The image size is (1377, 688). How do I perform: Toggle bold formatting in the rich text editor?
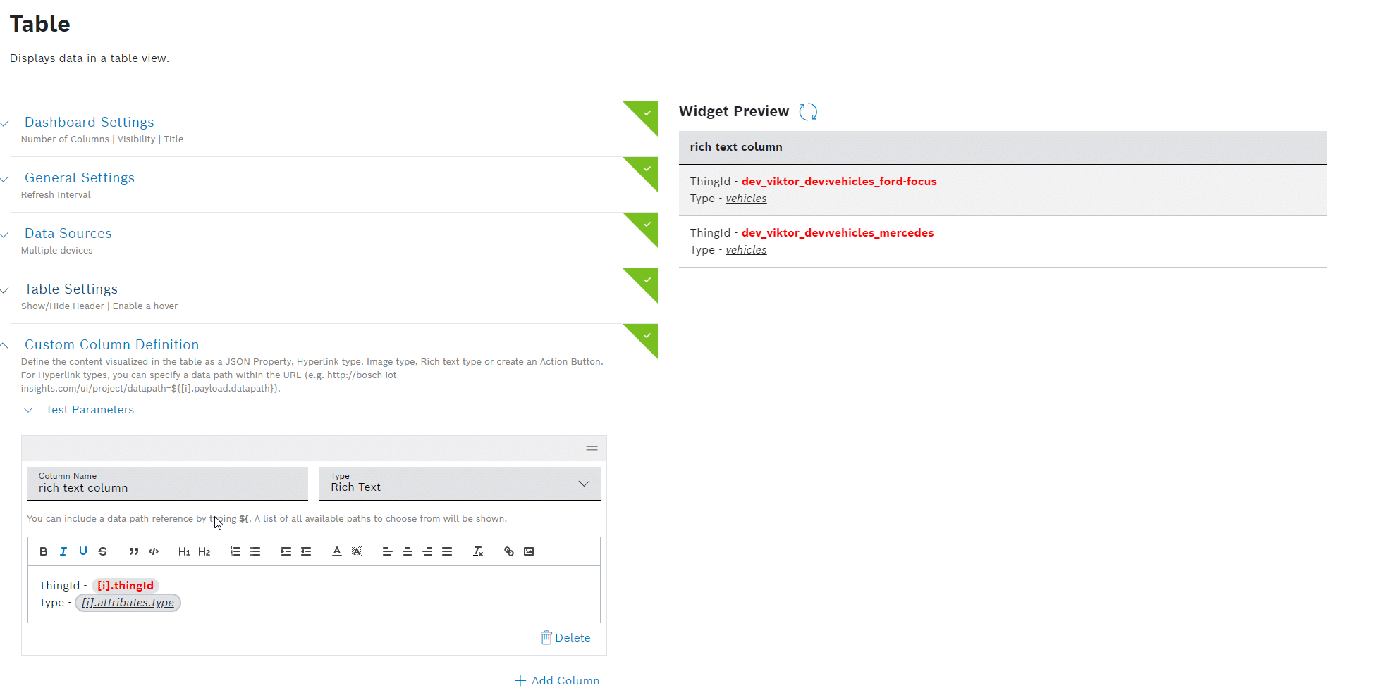(43, 551)
